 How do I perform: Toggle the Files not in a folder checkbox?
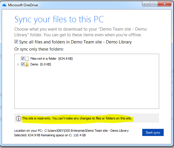tap(23, 58)
